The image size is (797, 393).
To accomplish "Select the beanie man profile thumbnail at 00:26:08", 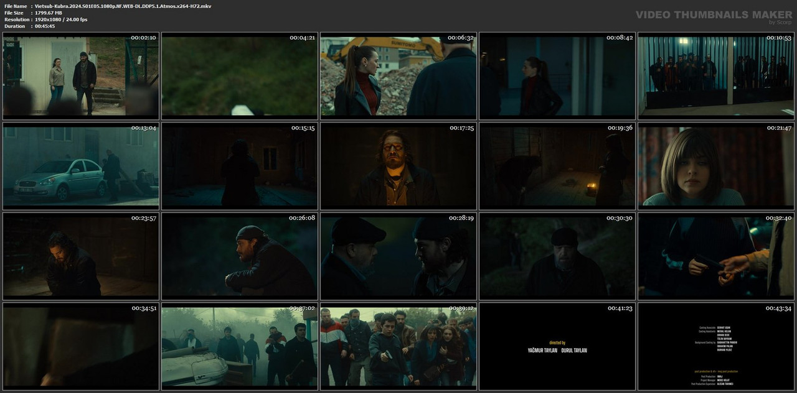I will pyautogui.click(x=240, y=256).
